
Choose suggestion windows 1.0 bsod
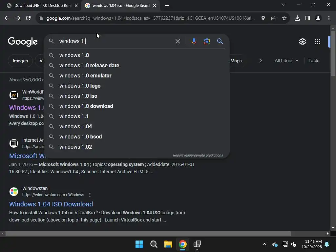[x=137, y=137]
